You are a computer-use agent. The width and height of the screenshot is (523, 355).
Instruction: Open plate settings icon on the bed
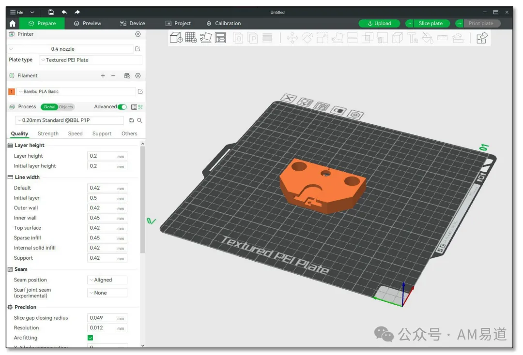[355, 115]
